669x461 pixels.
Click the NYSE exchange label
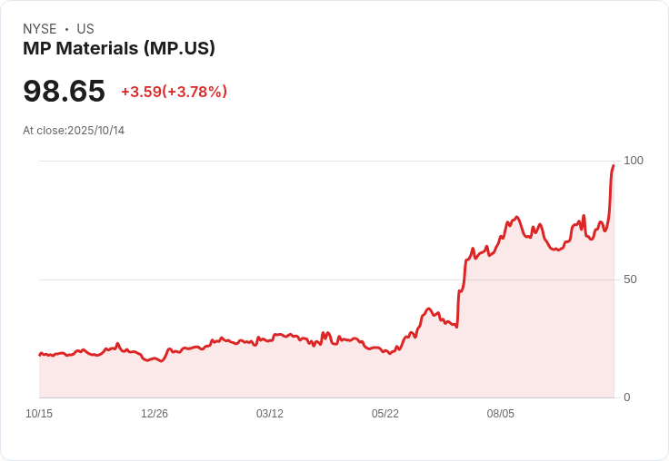coord(40,29)
